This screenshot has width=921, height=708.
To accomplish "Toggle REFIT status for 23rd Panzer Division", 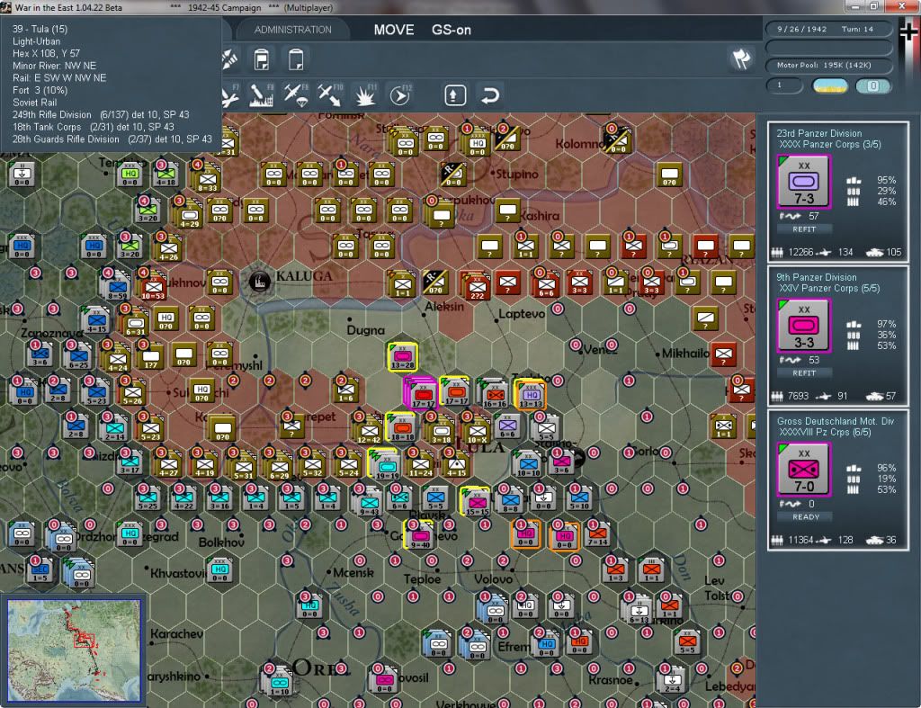I will (804, 229).
